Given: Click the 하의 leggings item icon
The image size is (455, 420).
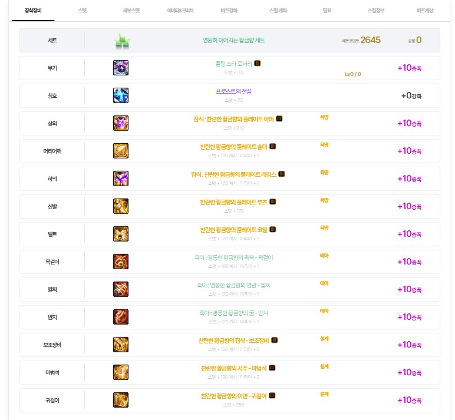Looking at the screenshot, I should click(121, 178).
